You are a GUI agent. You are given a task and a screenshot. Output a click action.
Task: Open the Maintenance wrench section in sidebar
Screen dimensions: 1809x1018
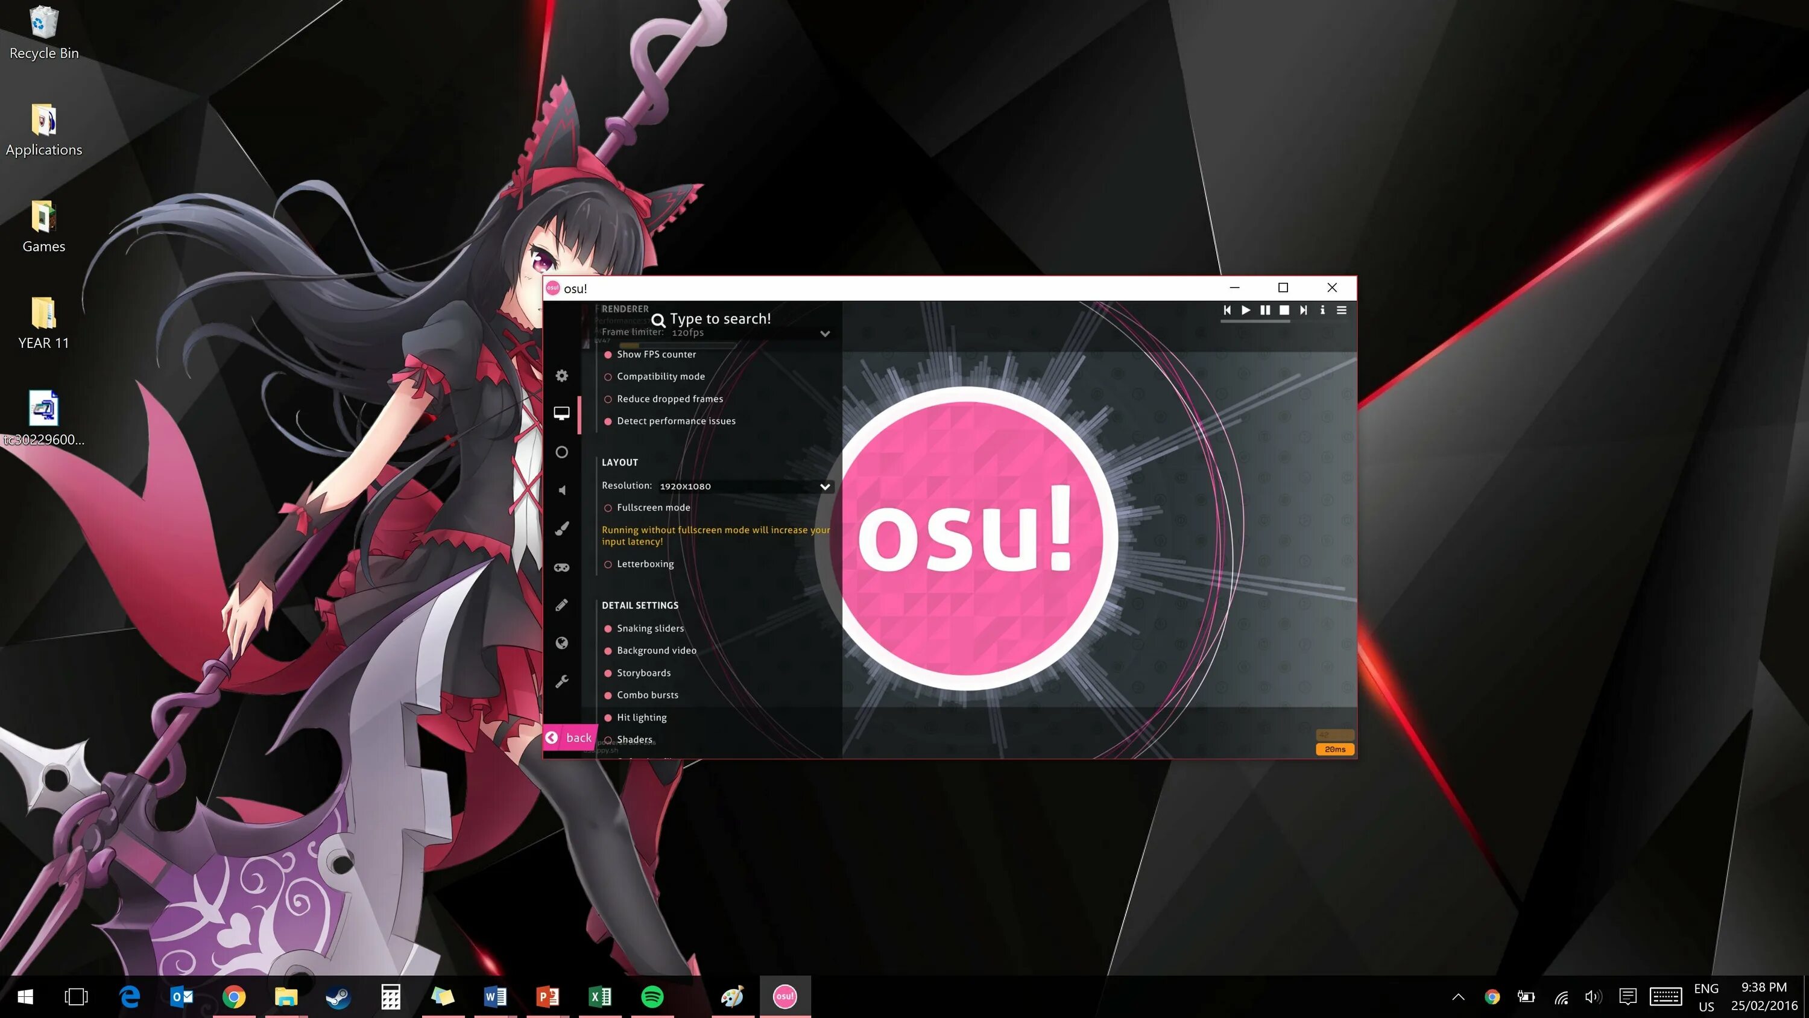(x=562, y=681)
